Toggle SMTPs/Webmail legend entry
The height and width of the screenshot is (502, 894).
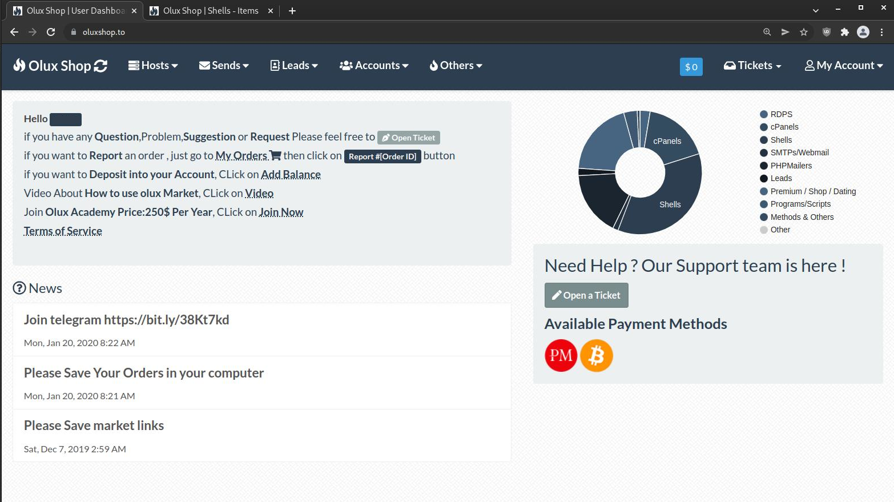794,152
